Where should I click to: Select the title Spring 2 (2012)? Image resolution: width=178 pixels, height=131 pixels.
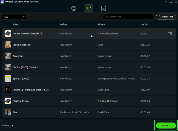(x=21, y=79)
